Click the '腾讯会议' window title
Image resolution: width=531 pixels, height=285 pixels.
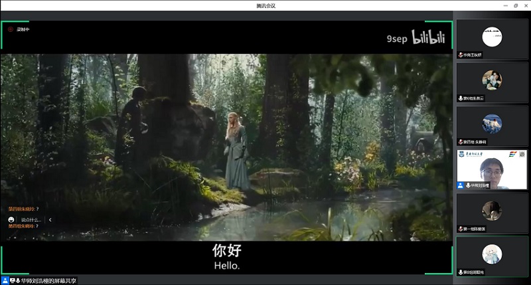click(x=266, y=6)
